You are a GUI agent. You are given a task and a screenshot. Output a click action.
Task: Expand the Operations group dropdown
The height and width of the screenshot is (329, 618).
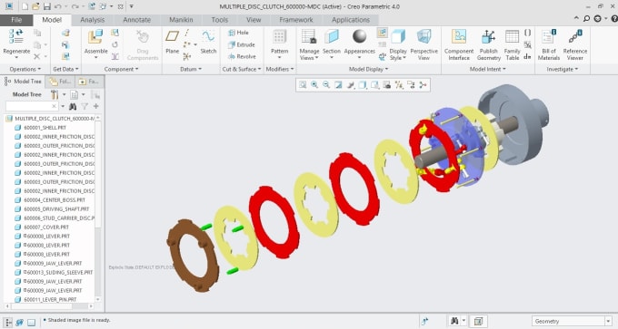(x=25, y=69)
